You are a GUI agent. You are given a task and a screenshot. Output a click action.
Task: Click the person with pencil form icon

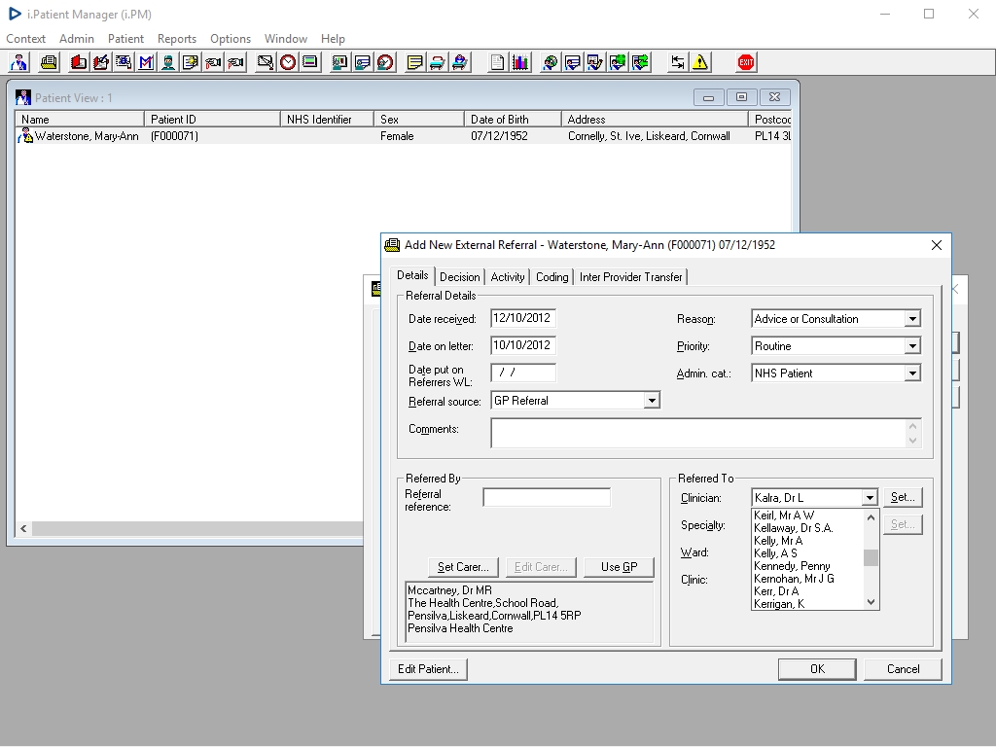(x=595, y=62)
